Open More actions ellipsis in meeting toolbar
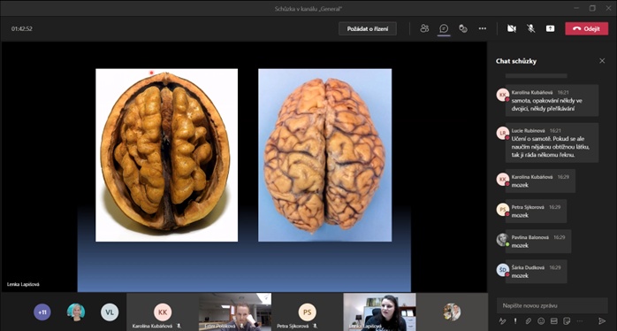Screen dimensions: 617x331 tap(483, 28)
